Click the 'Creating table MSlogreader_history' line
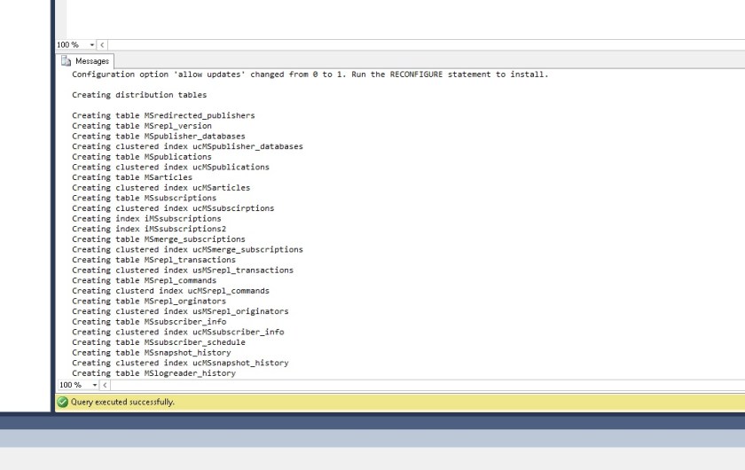The image size is (745, 470). tap(153, 373)
